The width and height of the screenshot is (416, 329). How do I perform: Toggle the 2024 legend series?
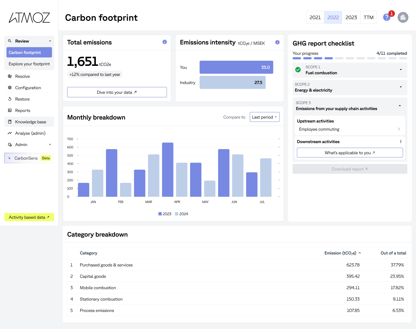(x=181, y=214)
